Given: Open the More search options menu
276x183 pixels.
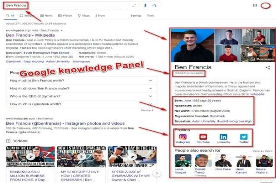Looking at the screenshot, I should click(x=100, y=16).
